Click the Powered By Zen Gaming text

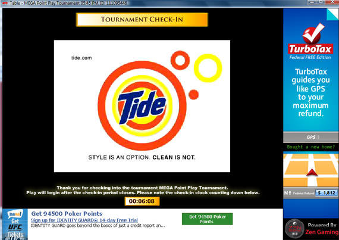(x=322, y=229)
